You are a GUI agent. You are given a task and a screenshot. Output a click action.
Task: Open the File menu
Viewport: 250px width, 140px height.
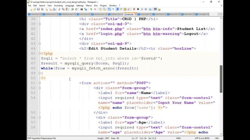30,5
